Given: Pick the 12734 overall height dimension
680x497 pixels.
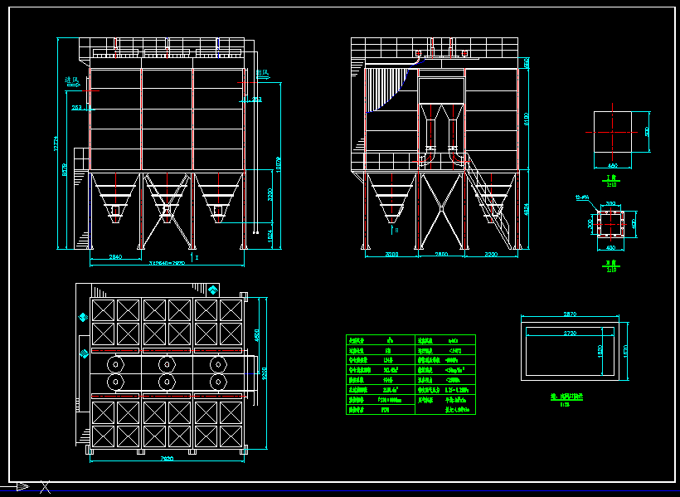Looking at the screenshot, I should tap(56, 144).
